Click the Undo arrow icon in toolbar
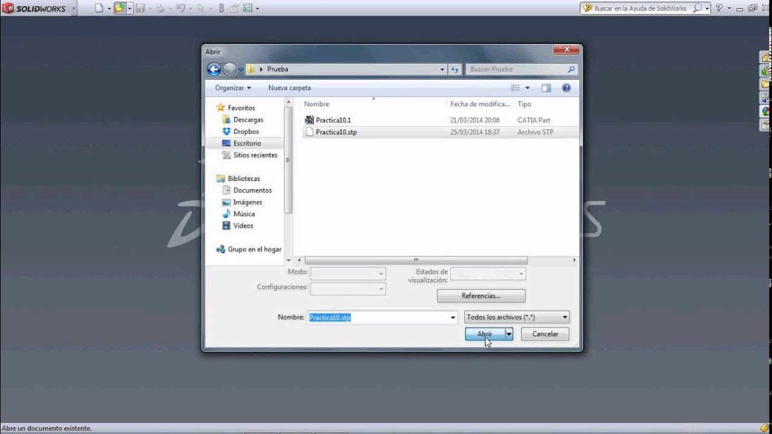 pyautogui.click(x=180, y=8)
